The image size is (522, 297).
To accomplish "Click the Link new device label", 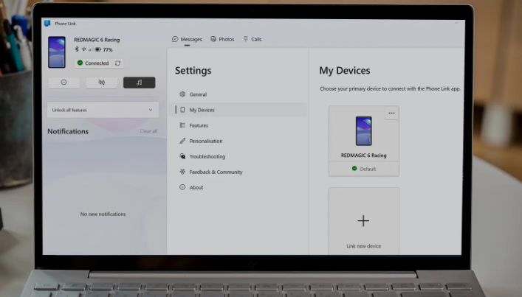I will pos(363,246).
